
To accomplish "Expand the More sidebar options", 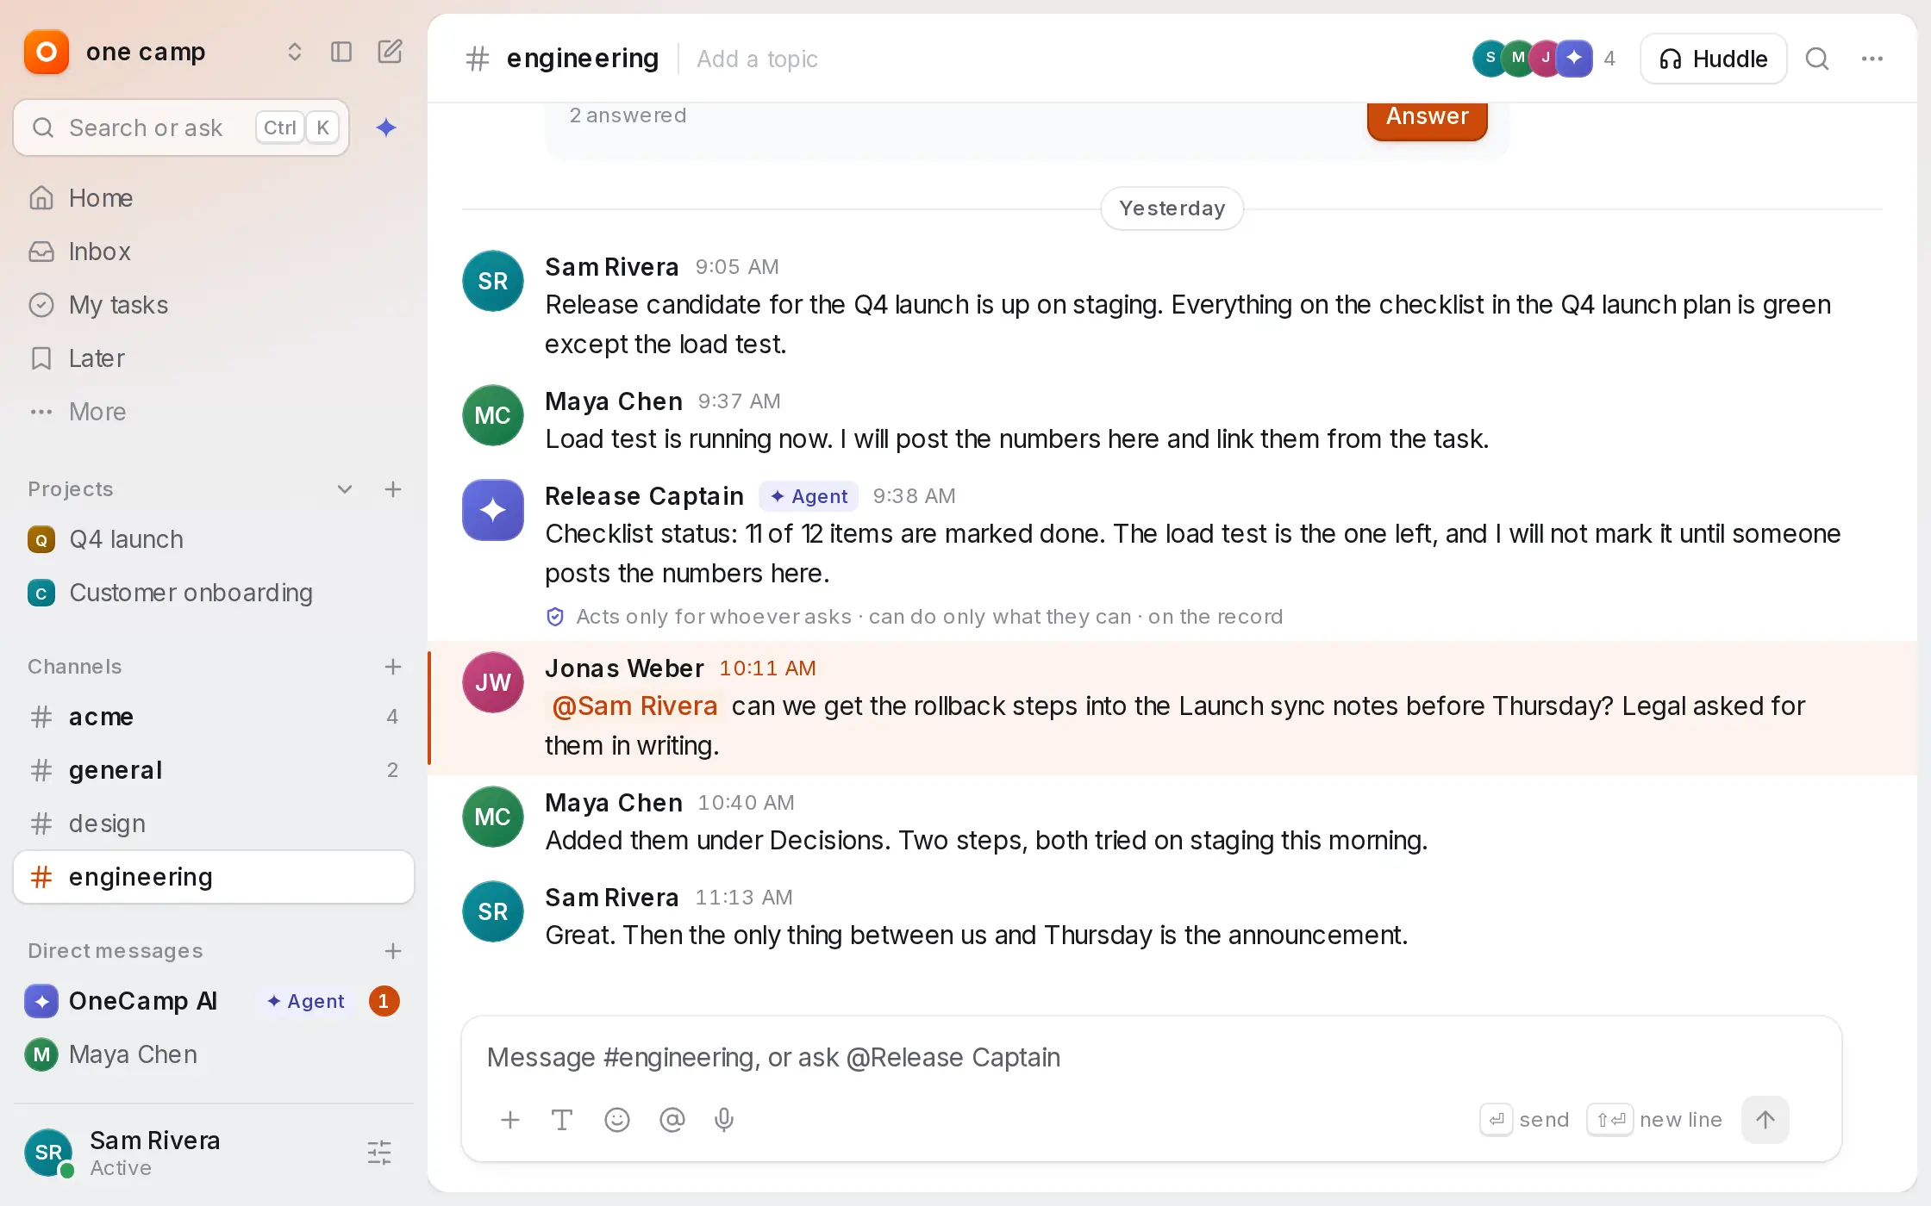I will click(x=214, y=412).
